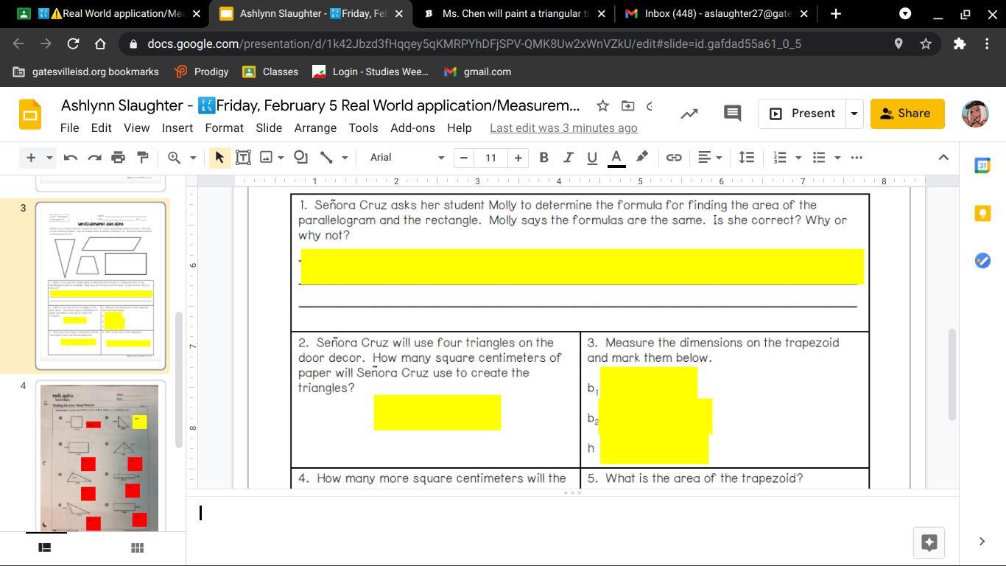The image size is (1006, 566).
Task: Toggle italic formatting
Action: (568, 157)
